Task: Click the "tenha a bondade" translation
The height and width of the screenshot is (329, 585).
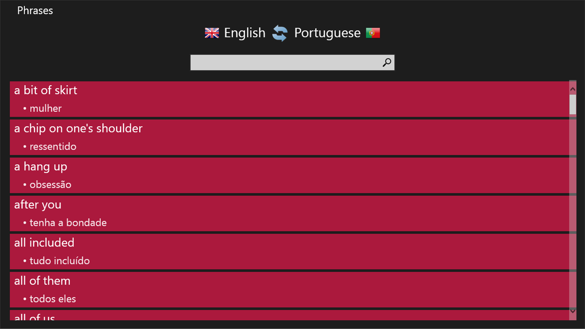Action: click(68, 223)
